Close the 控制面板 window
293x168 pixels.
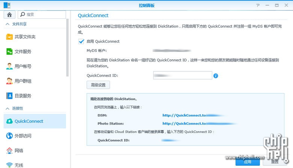pos(286,5)
